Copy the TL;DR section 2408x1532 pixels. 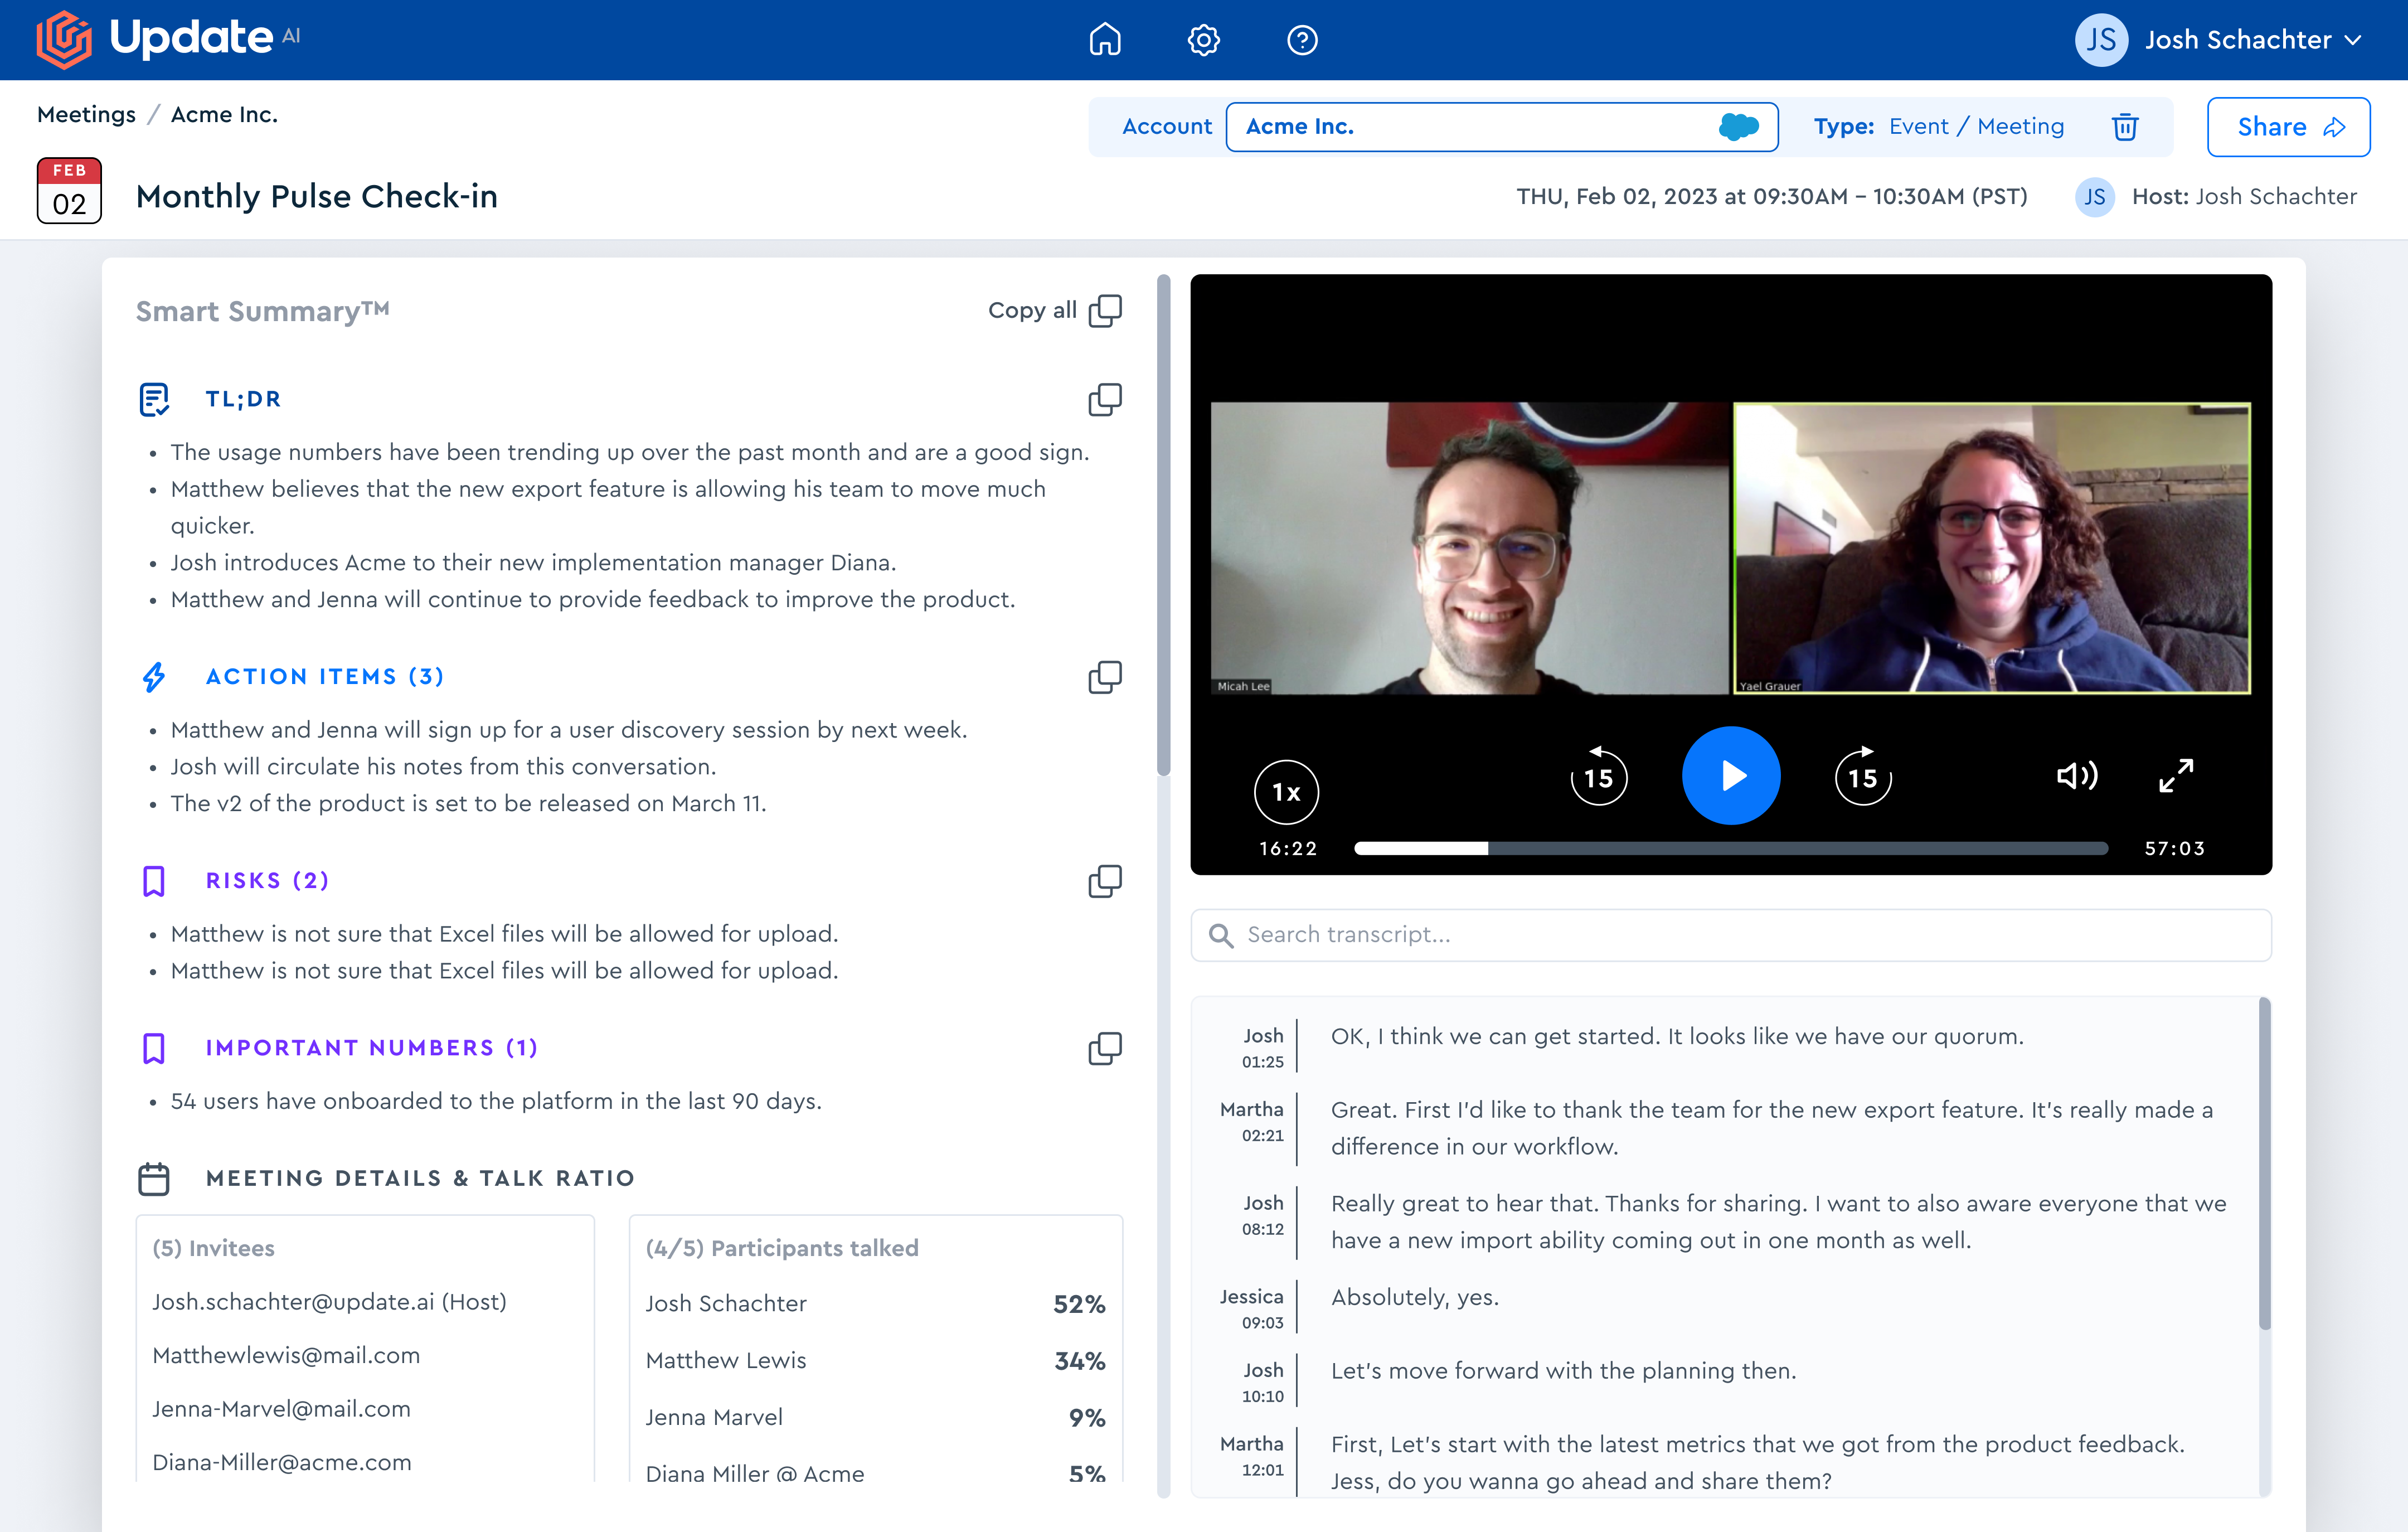coord(1104,399)
